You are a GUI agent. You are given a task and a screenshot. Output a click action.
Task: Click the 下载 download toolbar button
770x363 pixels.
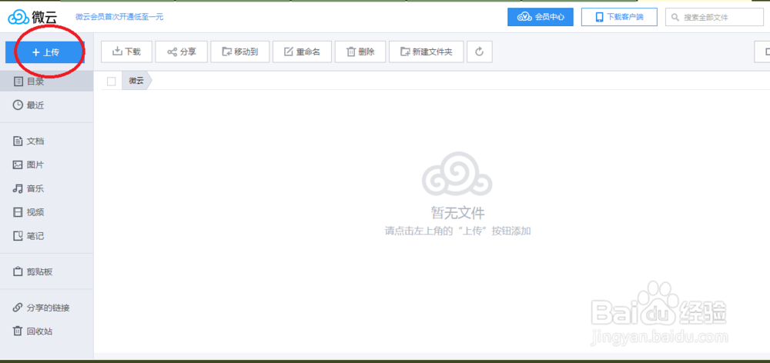coord(127,52)
